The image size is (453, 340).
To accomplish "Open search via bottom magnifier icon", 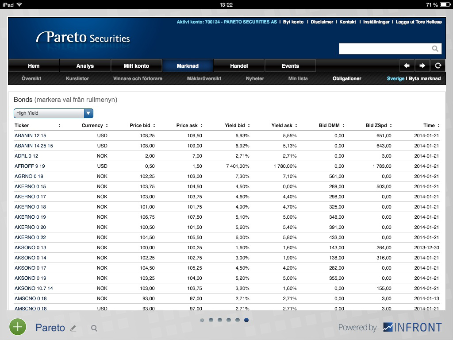I will point(94,328).
